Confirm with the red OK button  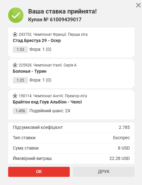39,172
